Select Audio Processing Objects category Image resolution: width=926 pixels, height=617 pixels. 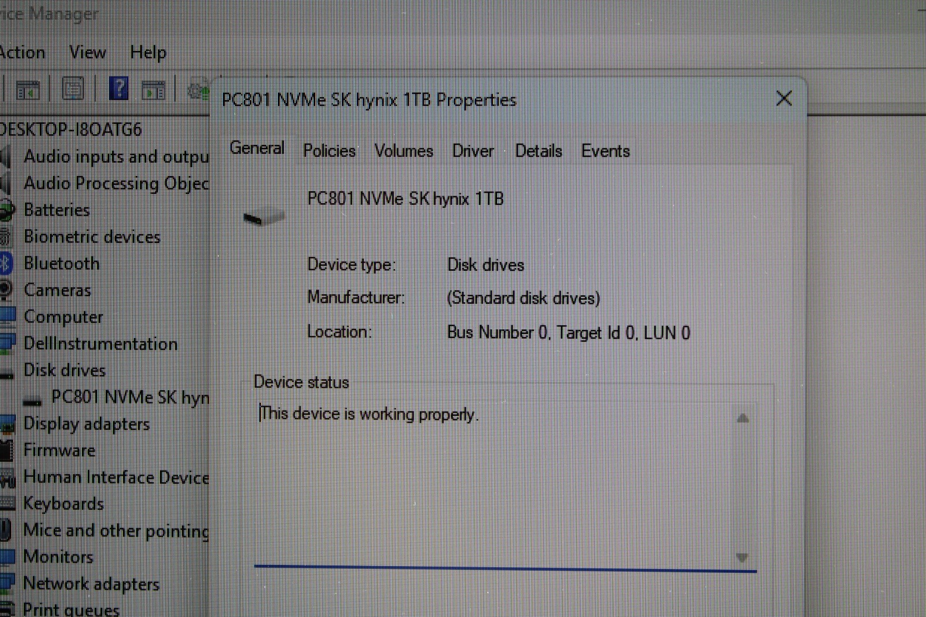[116, 183]
